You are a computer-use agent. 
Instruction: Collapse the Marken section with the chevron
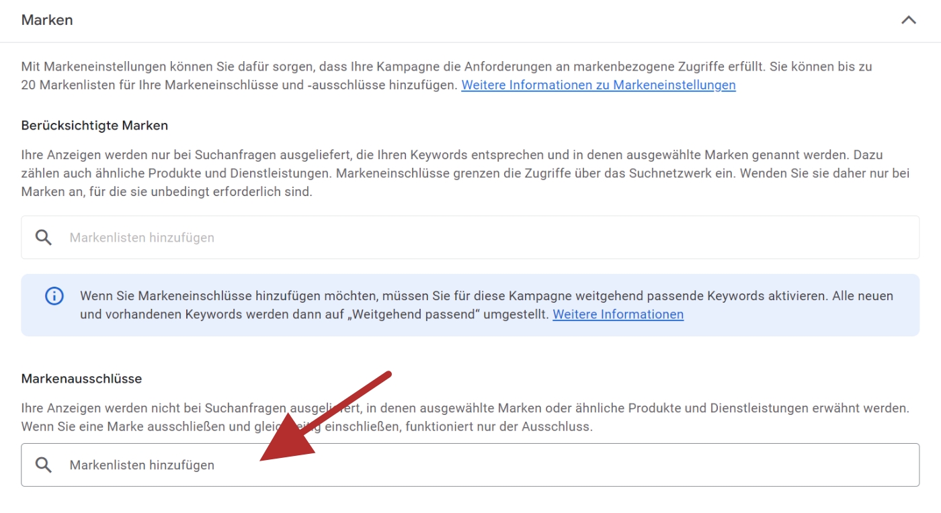[x=908, y=20]
